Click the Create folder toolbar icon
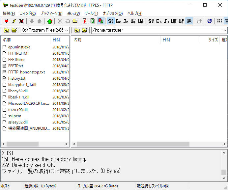The width and height of the screenshot is (228, 190). [x=75, y=21]
